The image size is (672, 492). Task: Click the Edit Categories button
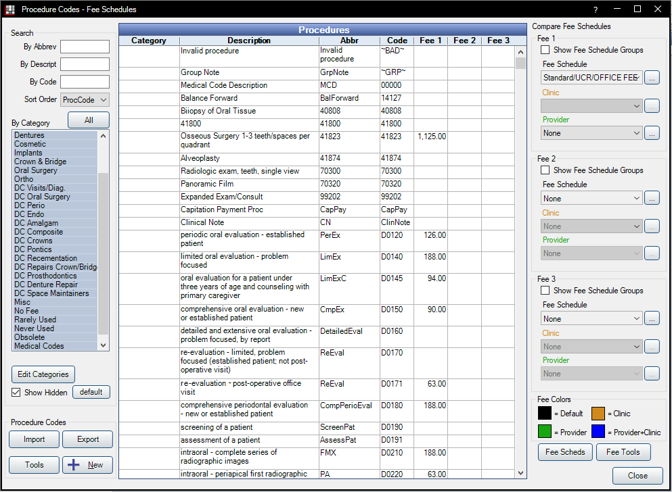click(x=43, y=374)
